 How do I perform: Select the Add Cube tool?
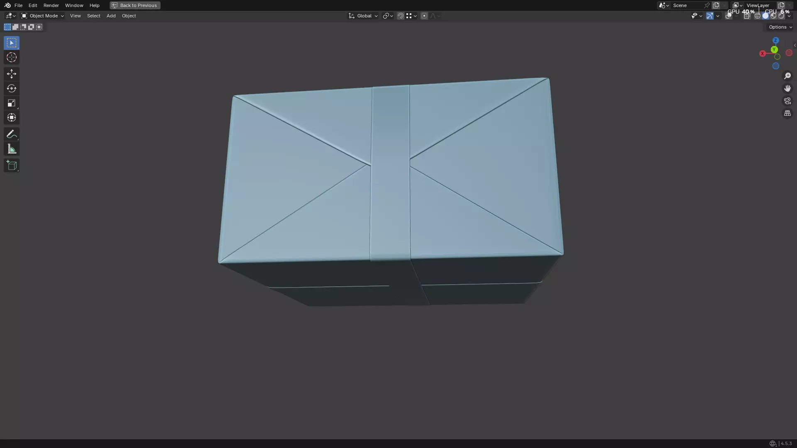tap(11, 166)
